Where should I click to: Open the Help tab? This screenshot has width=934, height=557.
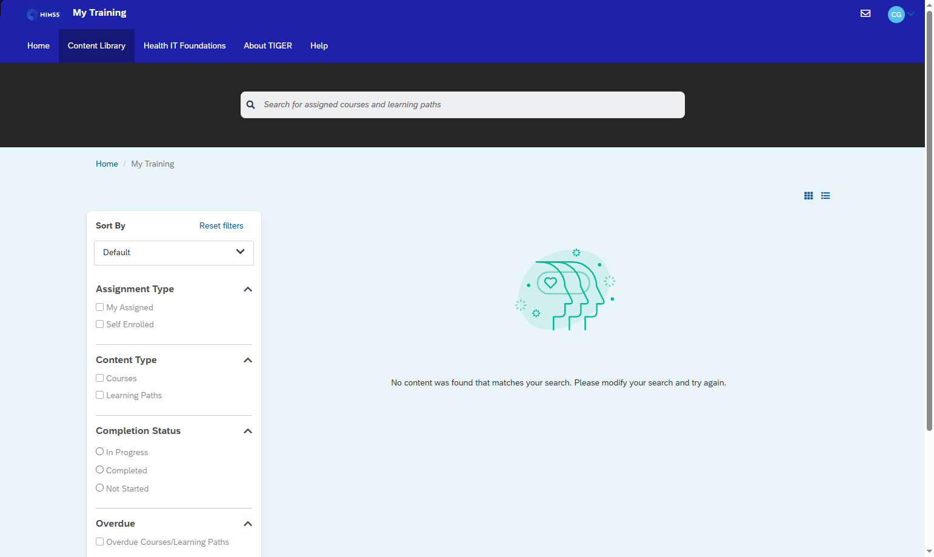[319, 45]
